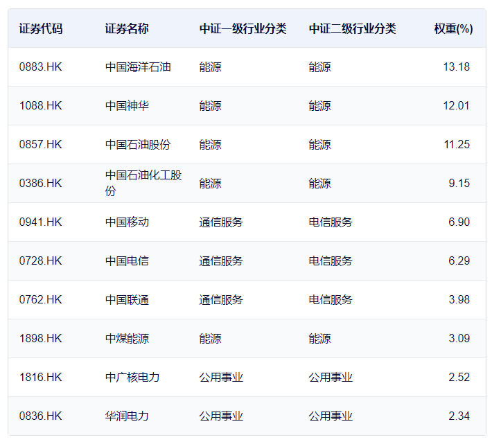Select weight value 9.15
The height and width of the screenshot is (442, 492).
coord(459,183)
